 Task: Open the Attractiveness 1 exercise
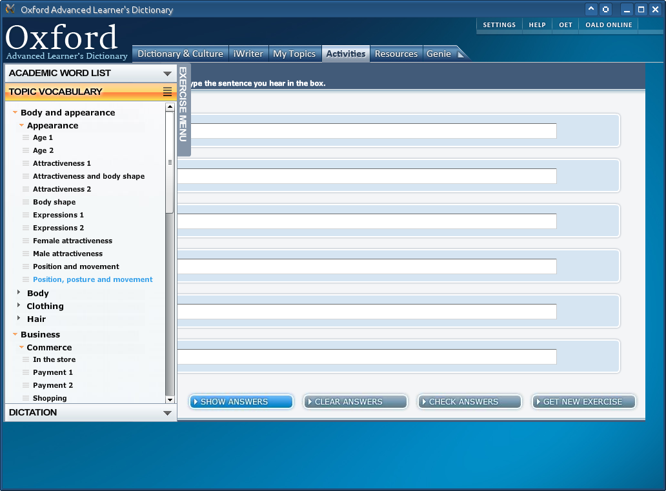click(x=62, y=163)
